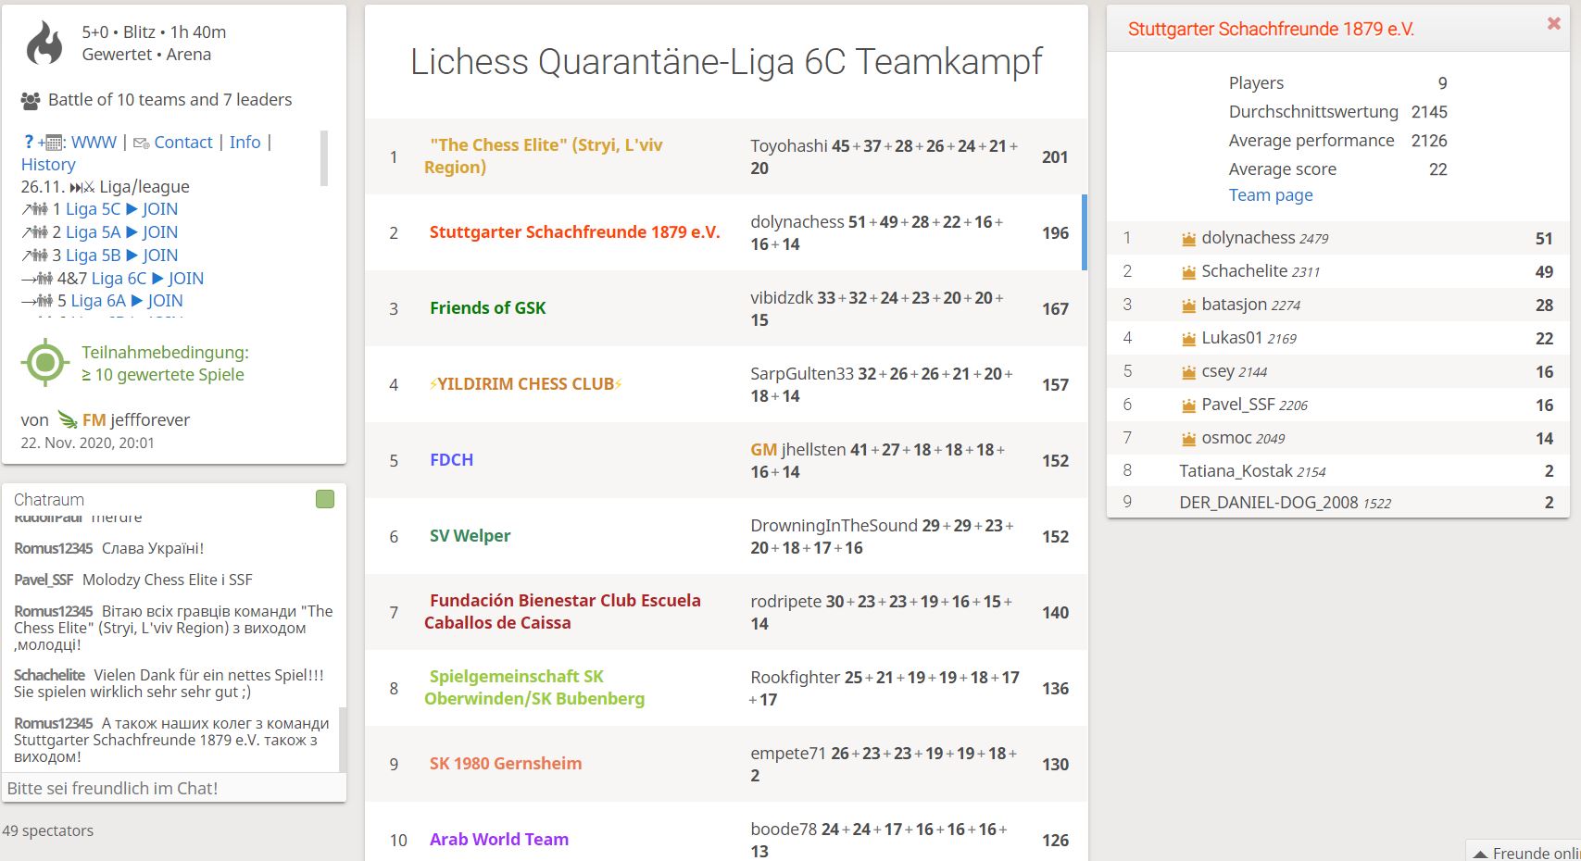Click chat room scrollbar
The image size is (1581, 861).
click(x=343, y=739)
